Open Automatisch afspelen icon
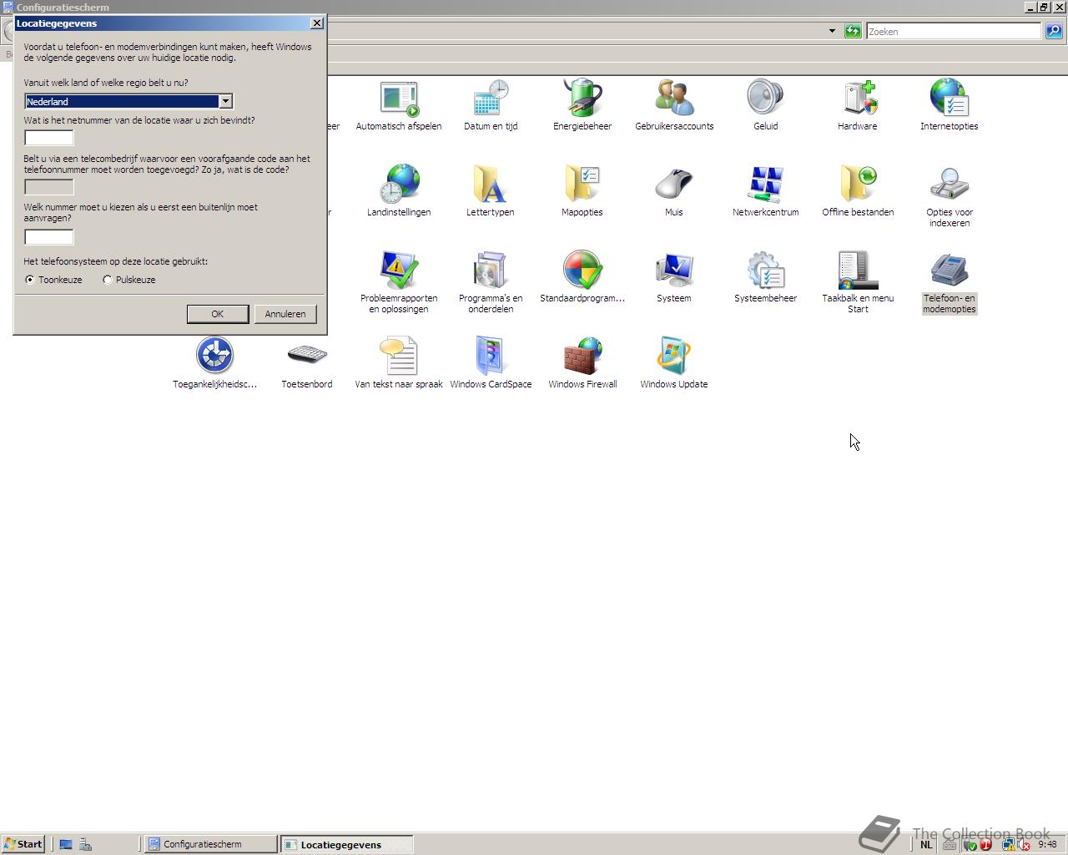 pos(399,99)
